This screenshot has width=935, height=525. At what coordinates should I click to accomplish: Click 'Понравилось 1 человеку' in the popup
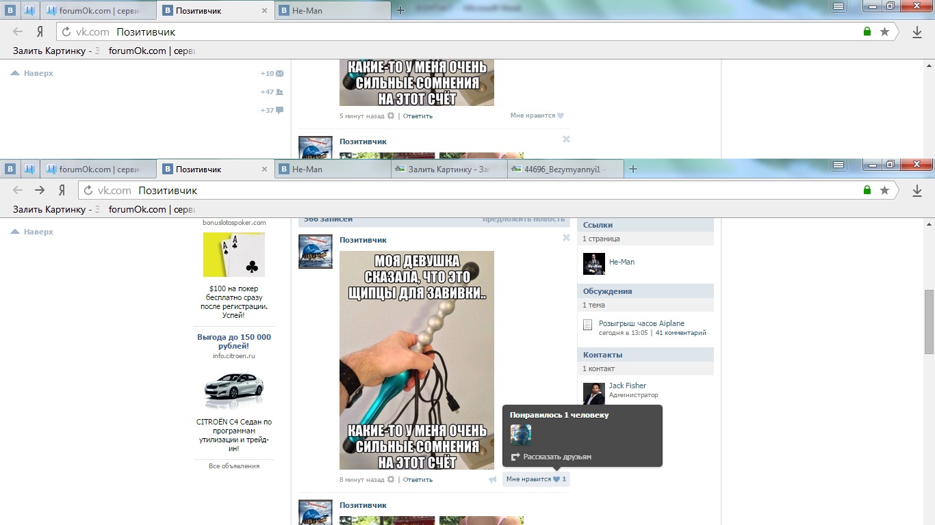click(x=559, y=415)
